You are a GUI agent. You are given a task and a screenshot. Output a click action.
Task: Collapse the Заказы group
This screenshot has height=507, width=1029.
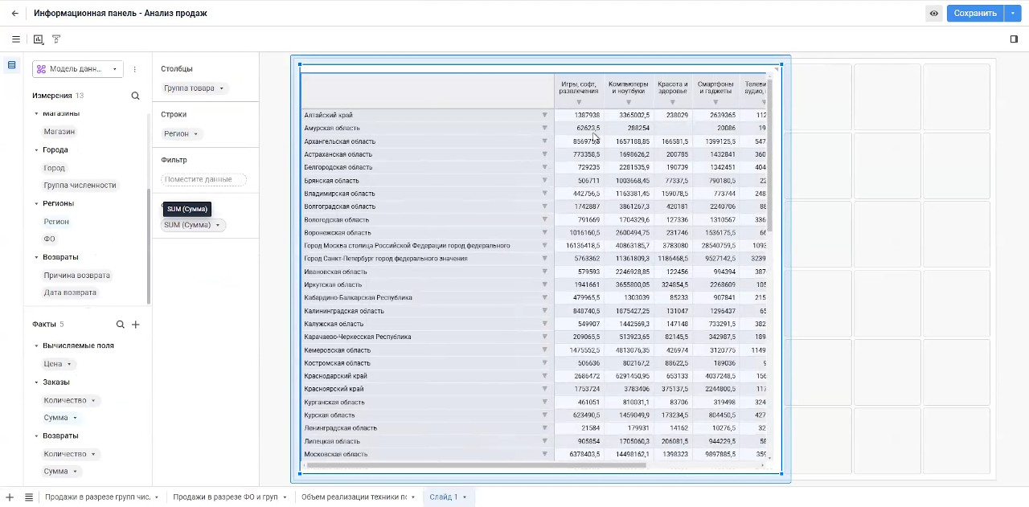tap(36, 382)
